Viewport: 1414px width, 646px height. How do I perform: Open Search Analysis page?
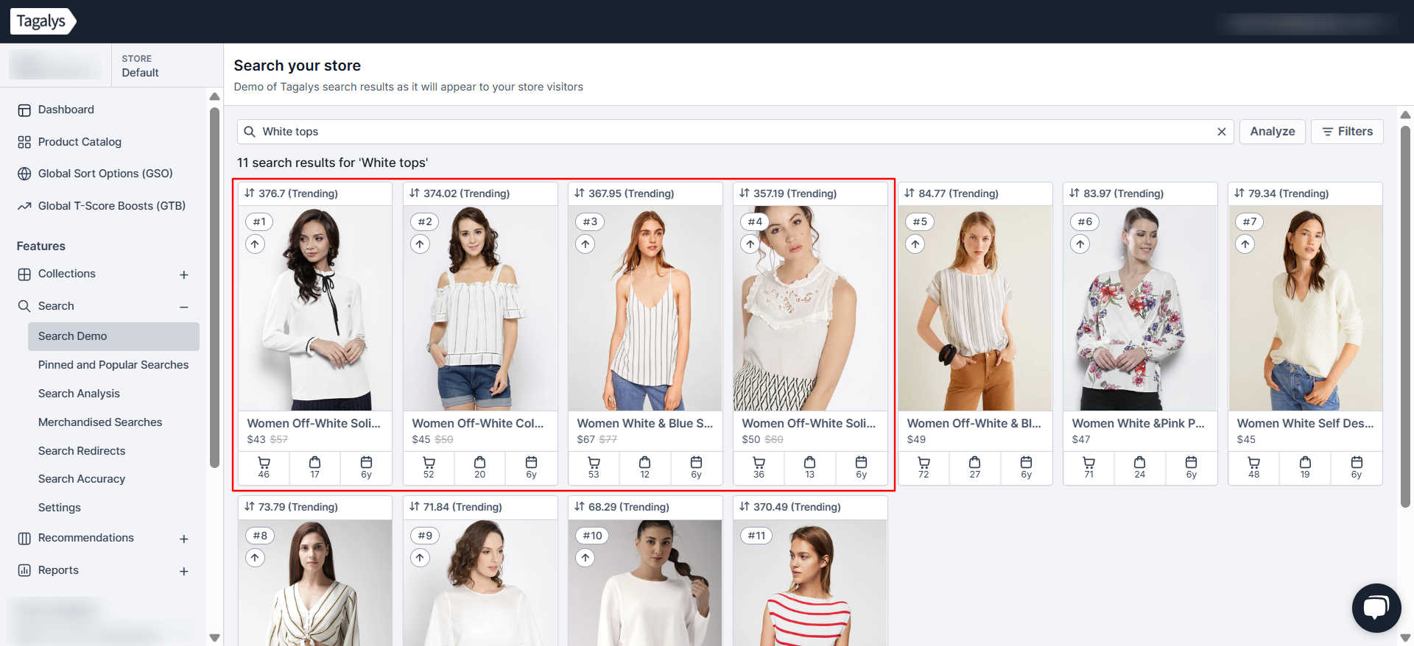pyautogui.click(x=79, y=394)
